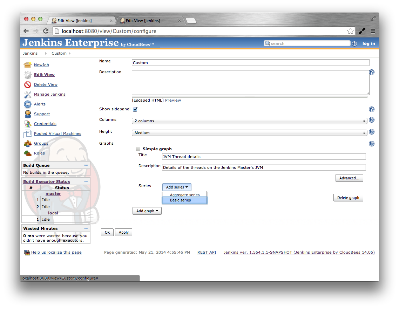This screenshot has width=399, height=309.
Task: Open the Columns dropdown
Action: point(249,121)
